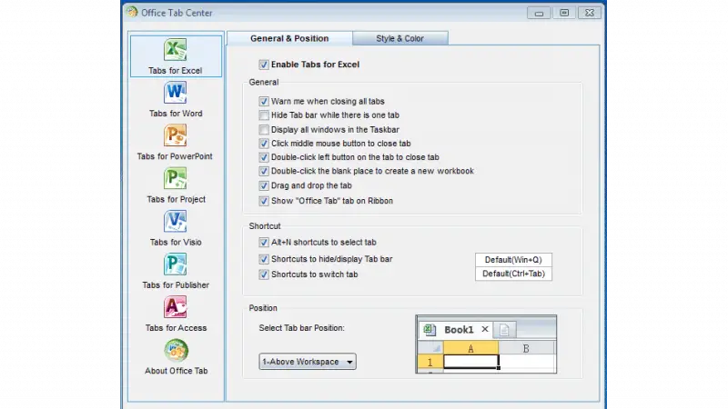Select the Tabs for Excel icon
The image size is (728, 409).
[175, 50]
